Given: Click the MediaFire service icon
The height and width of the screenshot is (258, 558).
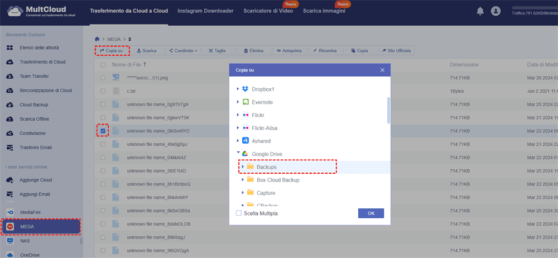Looking at the screenshot, I should click(x=10, y=212).
